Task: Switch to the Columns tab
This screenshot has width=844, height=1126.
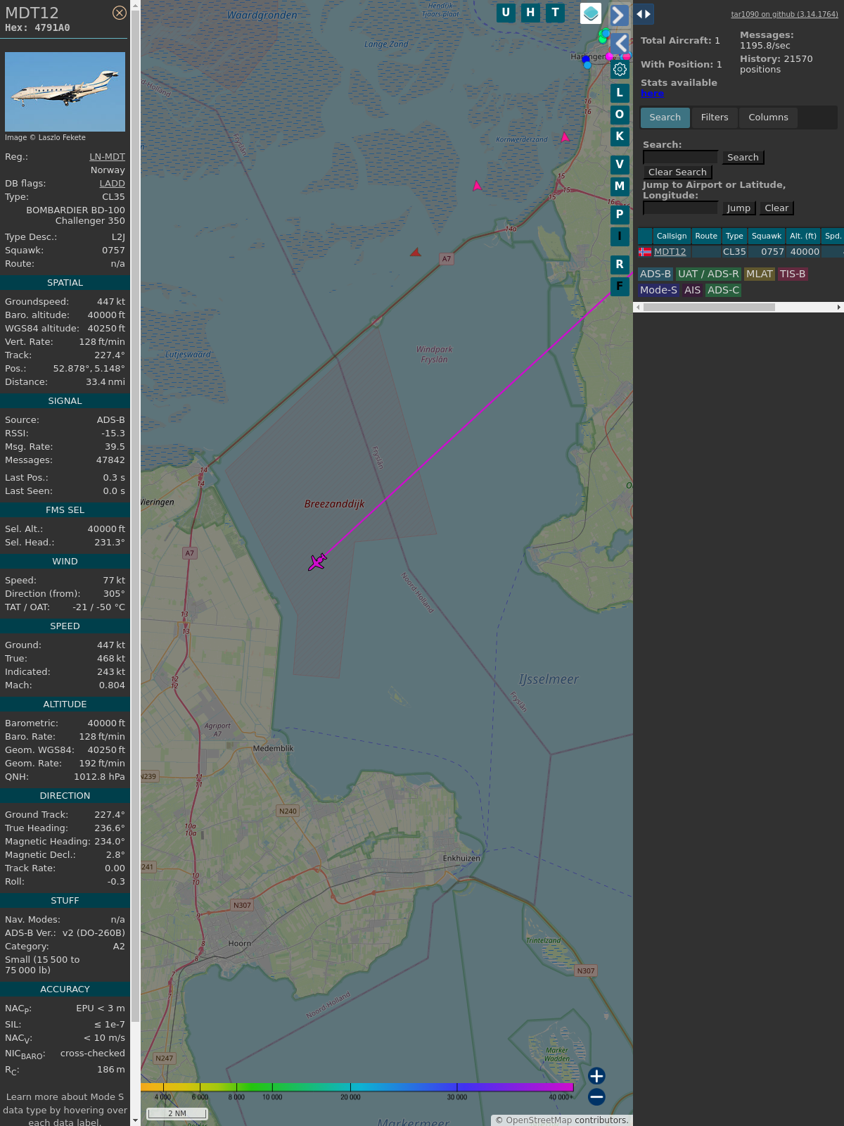Action: click(x=768, y=118)
